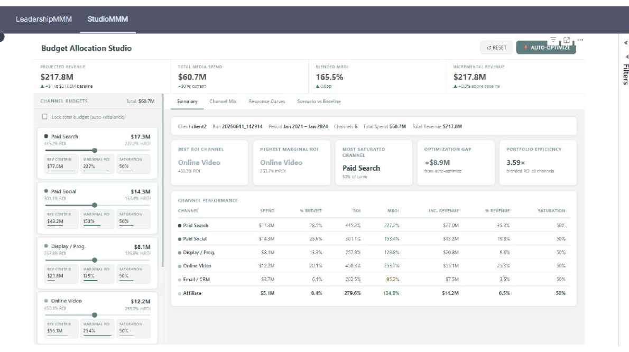Open focus mode expand icon

567,40
